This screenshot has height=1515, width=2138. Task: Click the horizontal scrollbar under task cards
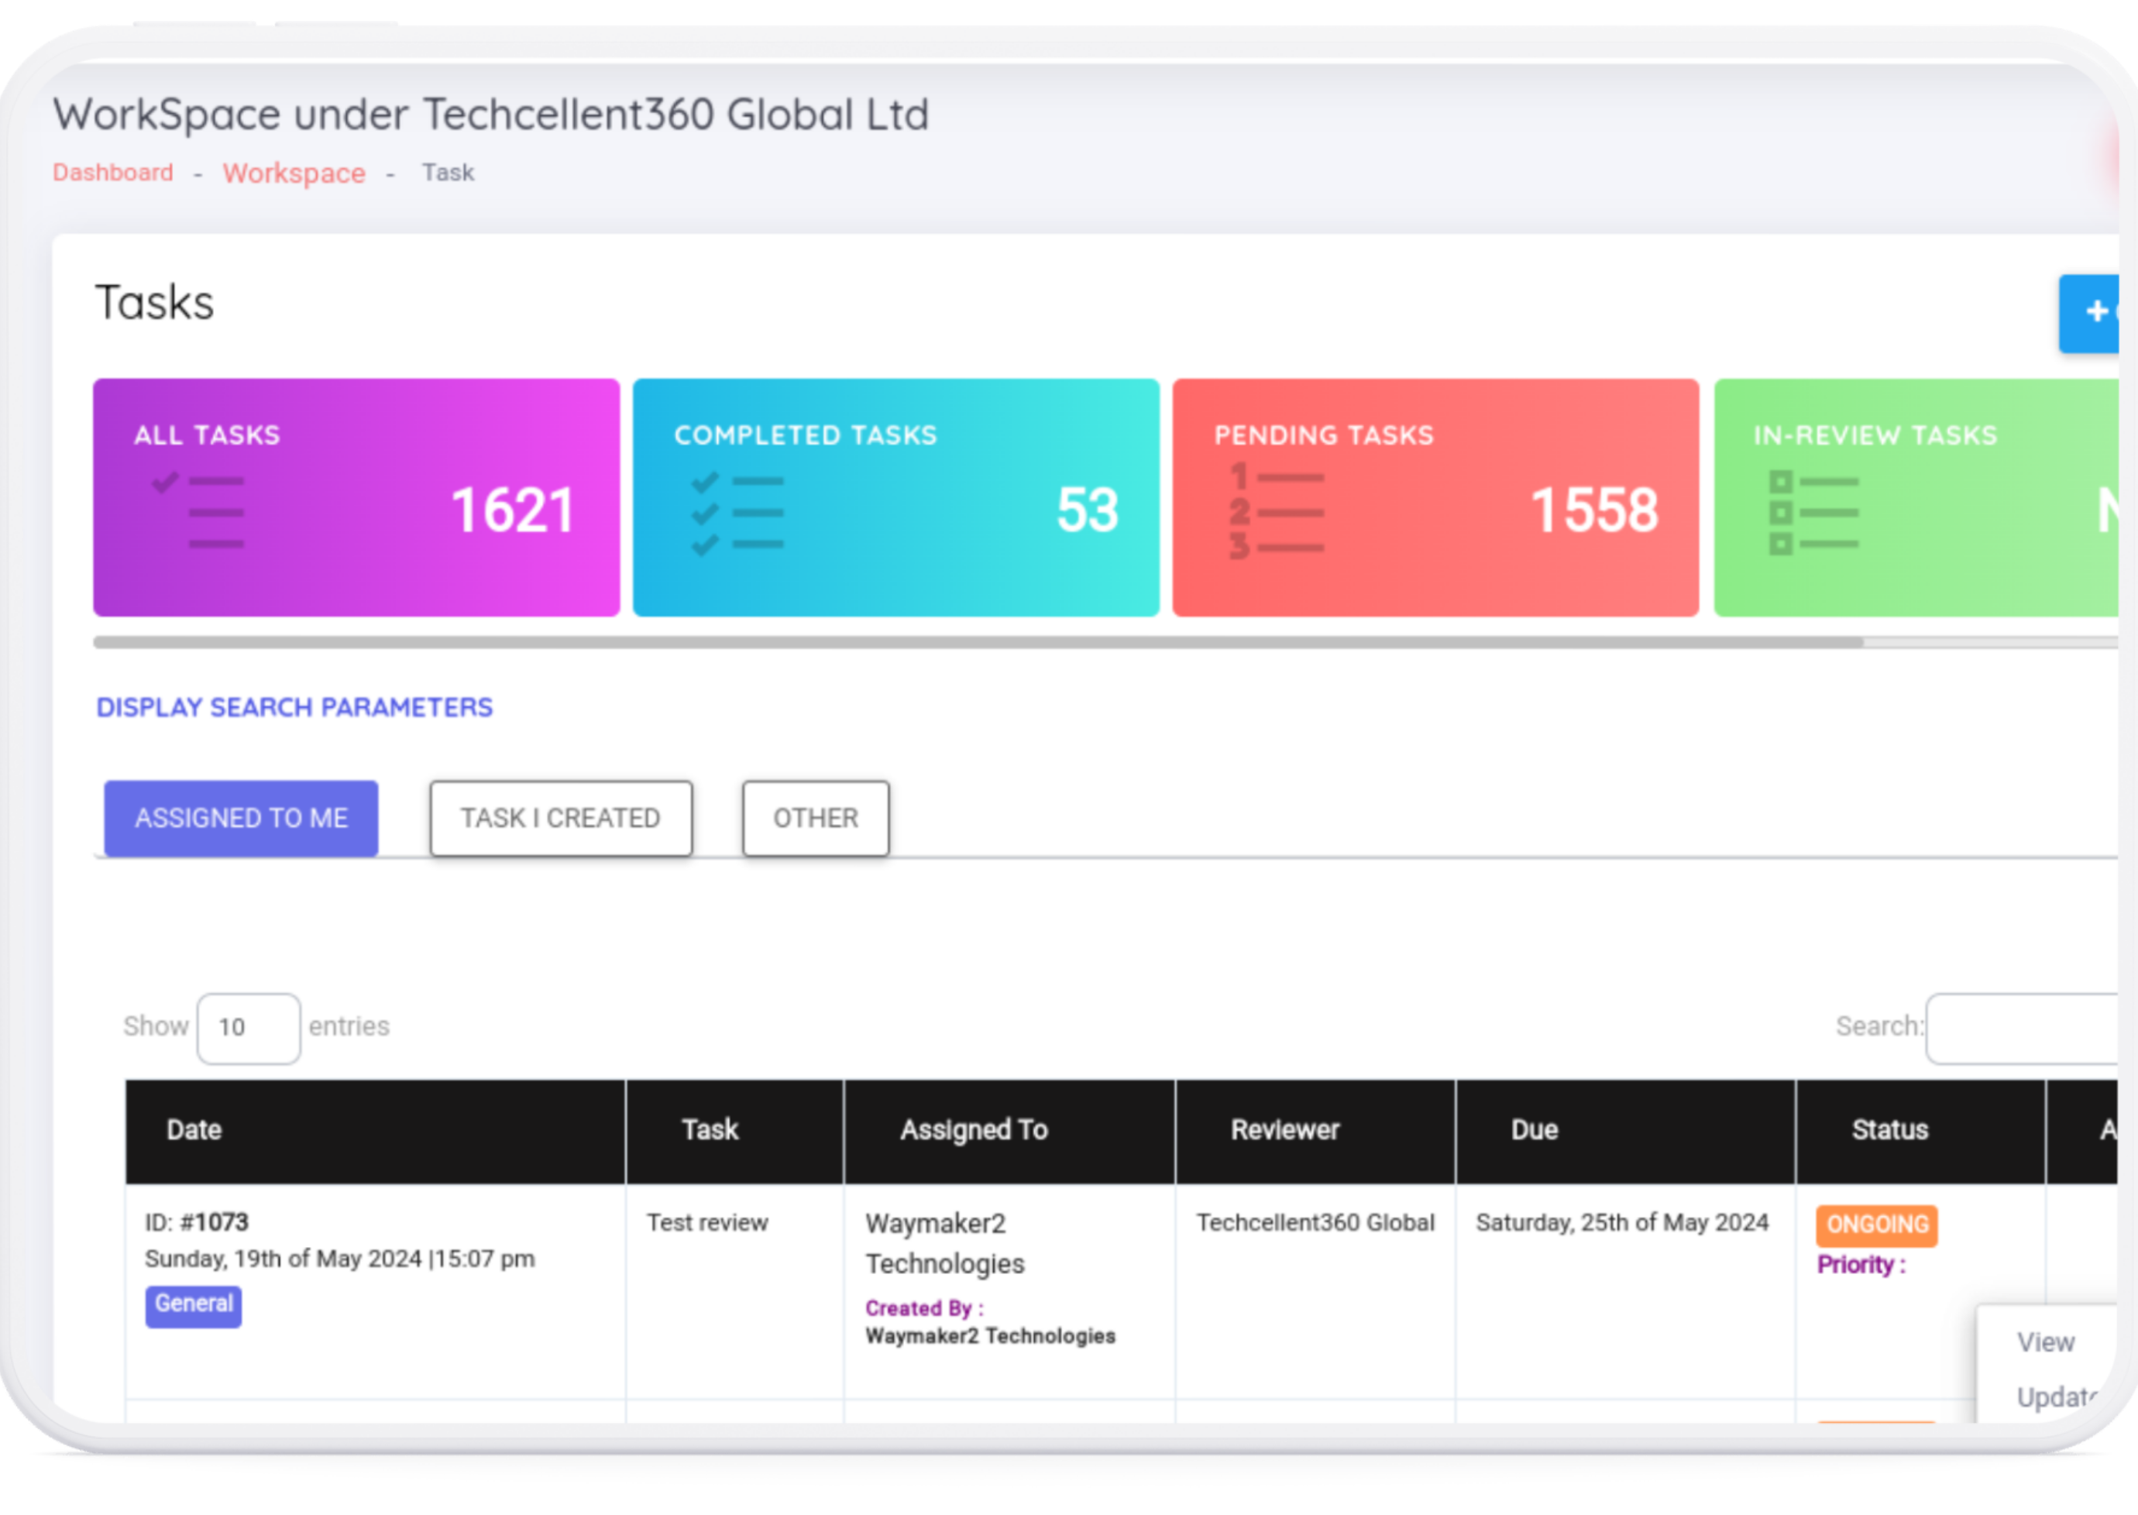978,642
